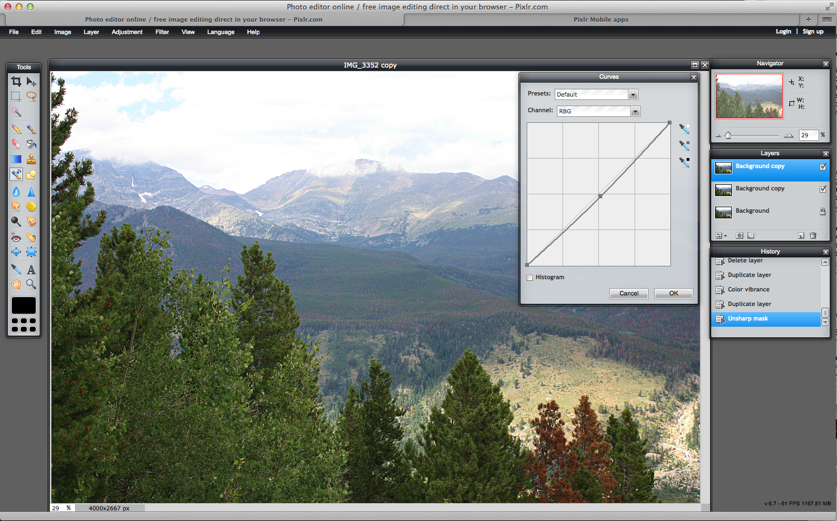837x521 pixels.
Task: Select the rectangular Marquee tool
Action: pyautogui.click(x=16, y=97)
